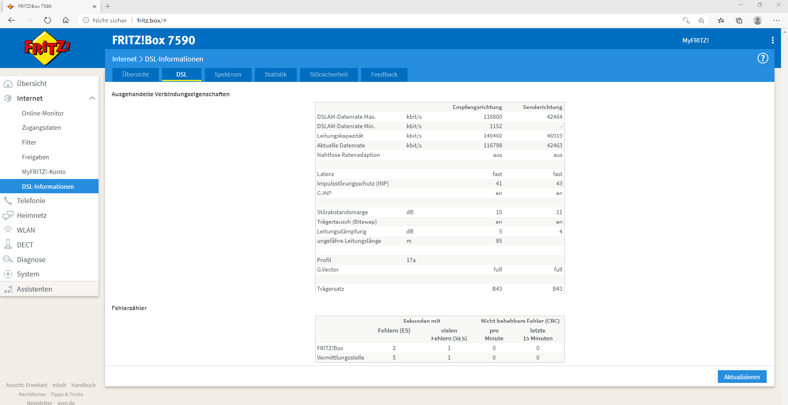Click the browser profile avatar icon
Viewport: 788px width, 405px height.
pos(758,20)
